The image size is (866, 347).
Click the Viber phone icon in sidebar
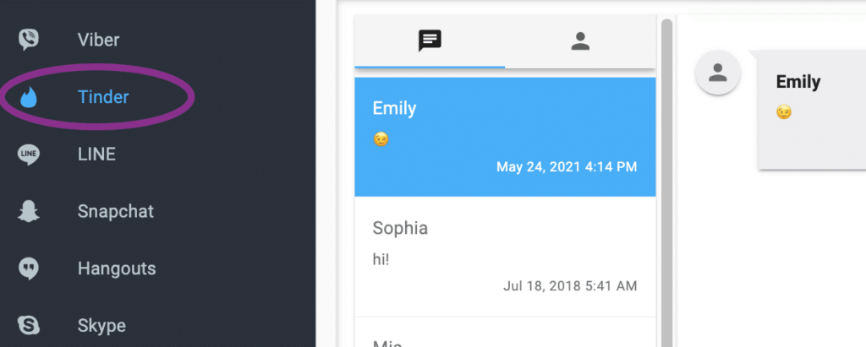pyautogui.click(x=29, y=40)
